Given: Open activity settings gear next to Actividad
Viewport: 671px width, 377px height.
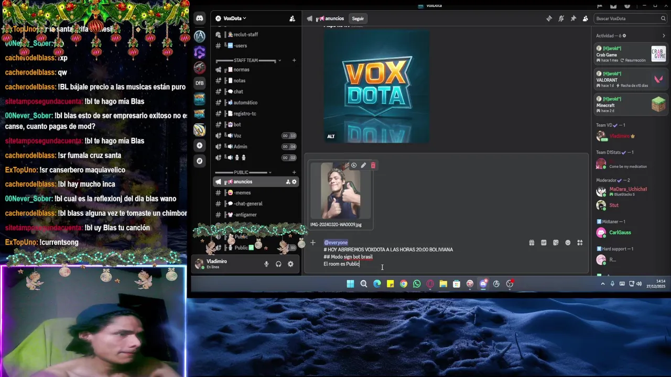Looking at the screenshot, I should click(624, 36).
